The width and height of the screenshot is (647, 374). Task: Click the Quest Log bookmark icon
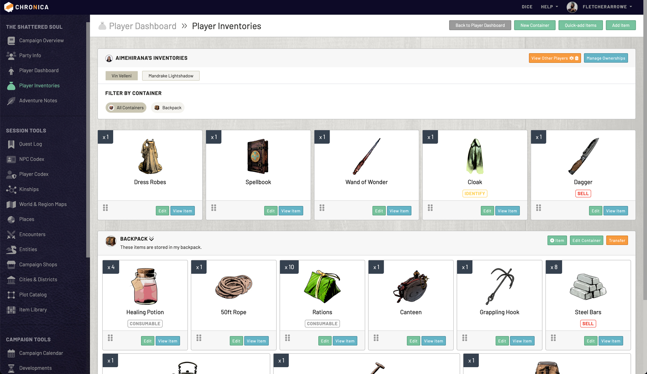pyautogui.click(x=11, y=144)
